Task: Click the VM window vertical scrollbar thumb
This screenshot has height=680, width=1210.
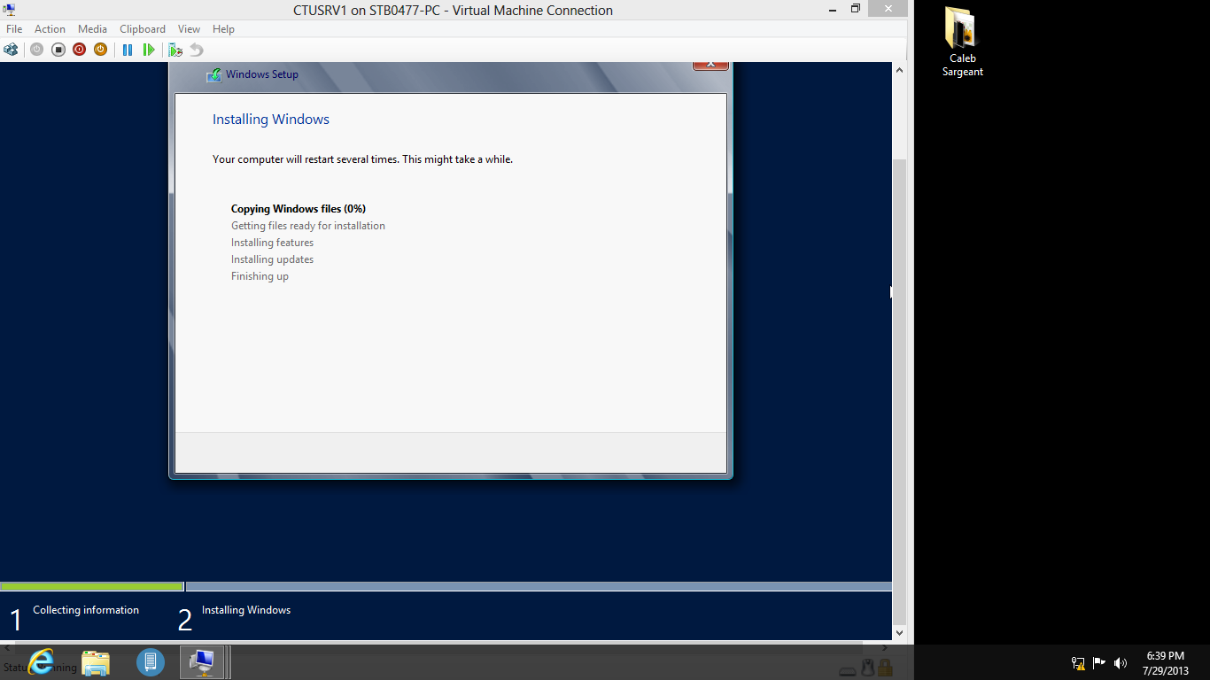Action: [x=899, y=390]
